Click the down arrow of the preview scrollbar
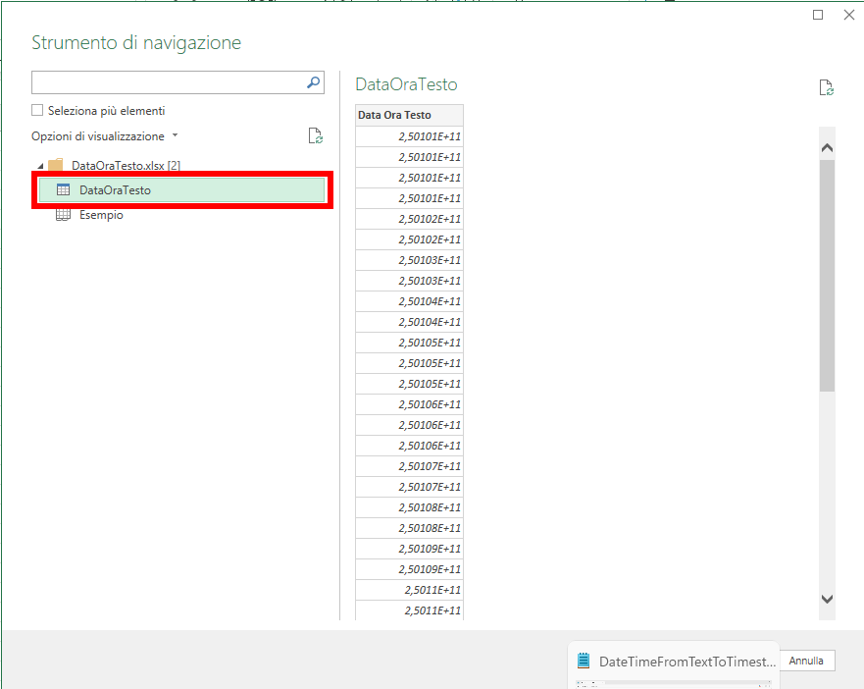 (827, 600)
